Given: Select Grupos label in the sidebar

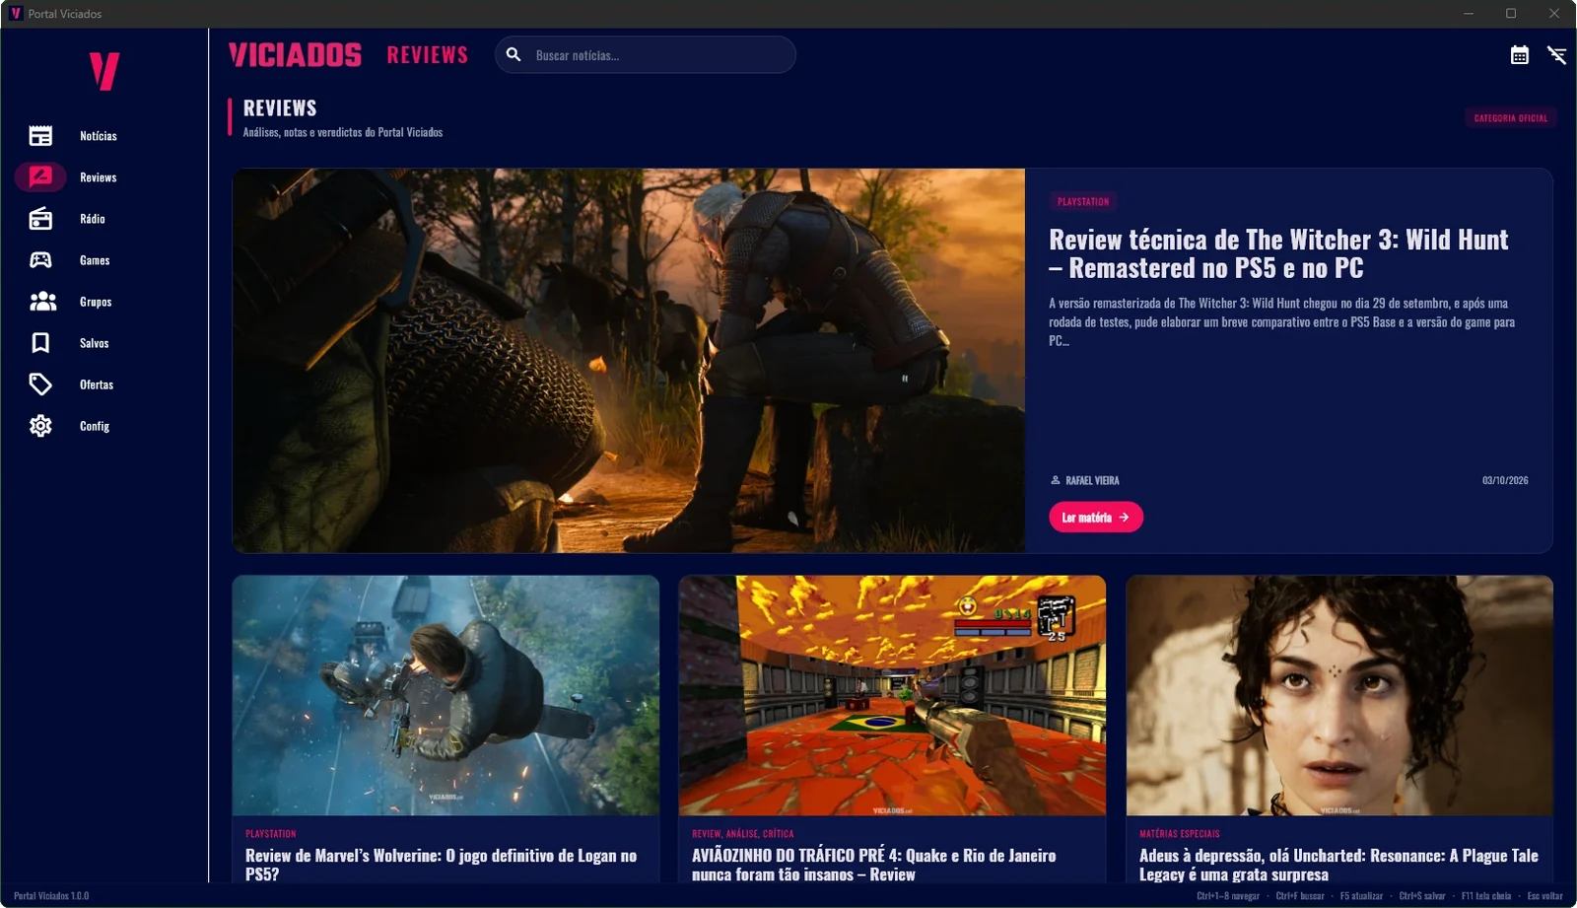Looking at the screenshot, I should pos(96,302).
